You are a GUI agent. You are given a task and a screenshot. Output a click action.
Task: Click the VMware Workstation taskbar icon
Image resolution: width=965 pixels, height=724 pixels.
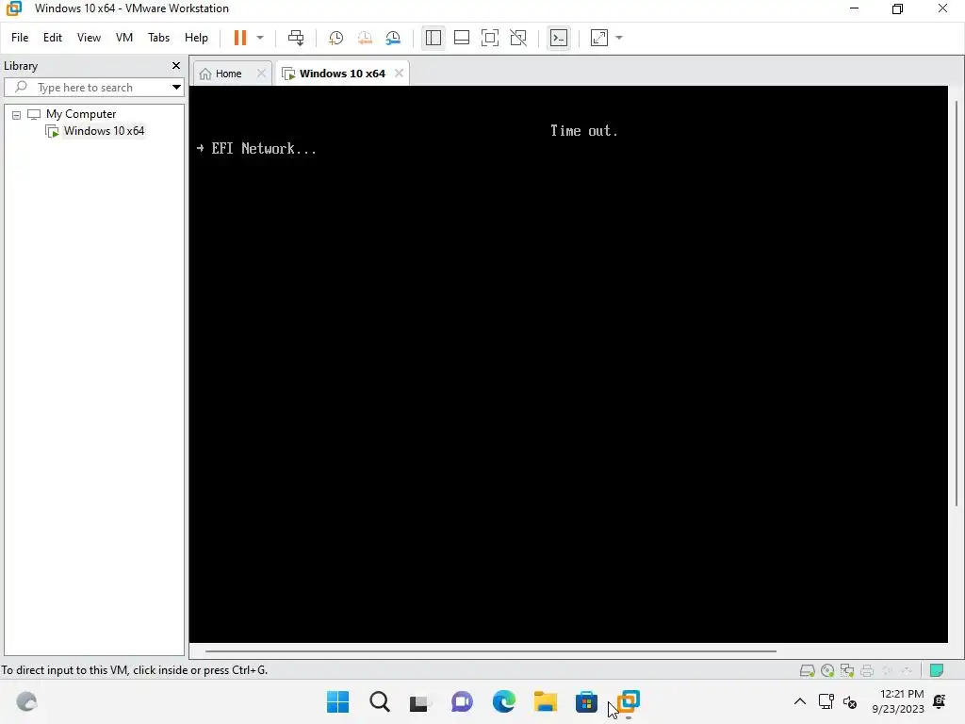coord(629,701)
